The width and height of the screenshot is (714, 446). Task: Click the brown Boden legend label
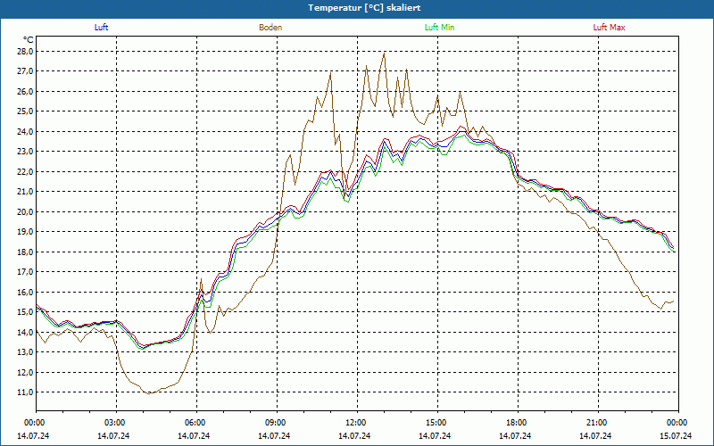[270, 28]
